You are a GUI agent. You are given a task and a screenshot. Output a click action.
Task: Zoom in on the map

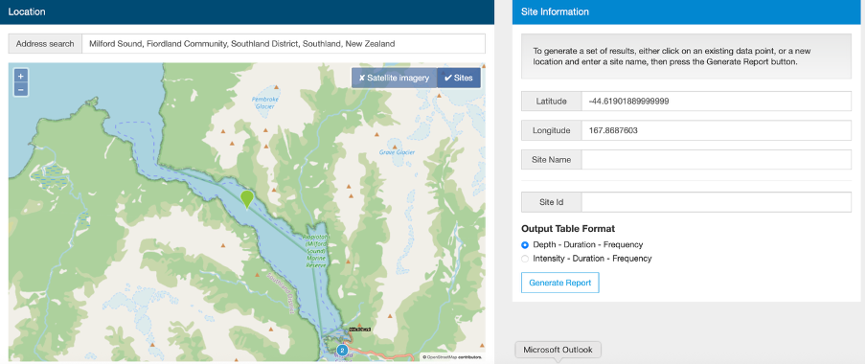20,77
